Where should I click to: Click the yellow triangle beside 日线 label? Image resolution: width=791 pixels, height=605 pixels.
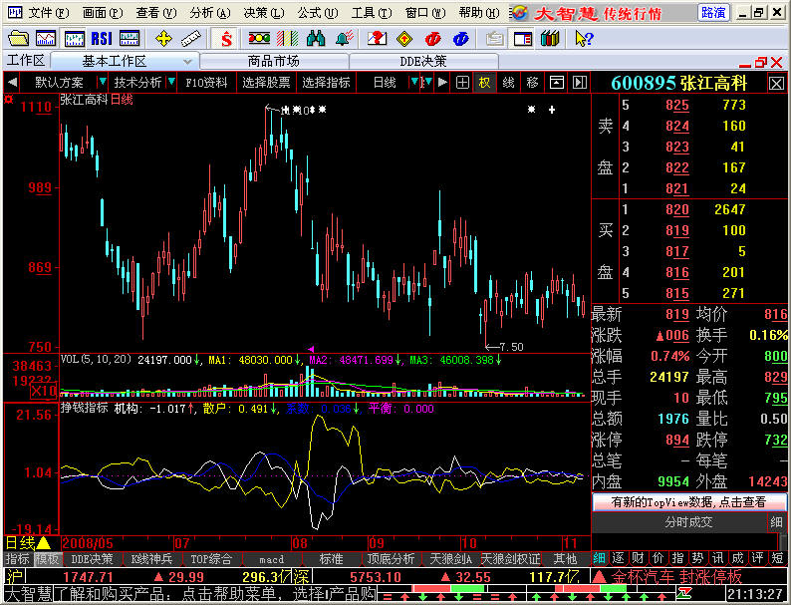point(44,543)
